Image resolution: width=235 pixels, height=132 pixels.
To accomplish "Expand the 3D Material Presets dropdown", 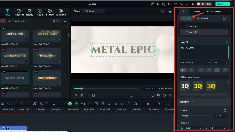I will click(x=204, y=77).
